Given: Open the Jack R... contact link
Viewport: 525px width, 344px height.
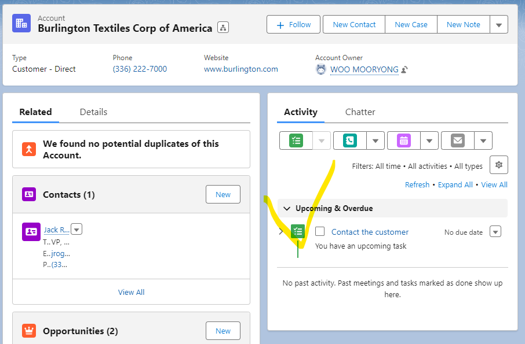Looking at the screenshot, I should point(57,230).
